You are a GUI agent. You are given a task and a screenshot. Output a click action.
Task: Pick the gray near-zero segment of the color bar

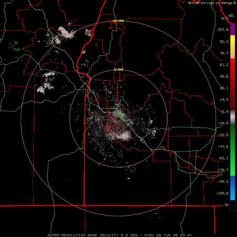point(233,117)
